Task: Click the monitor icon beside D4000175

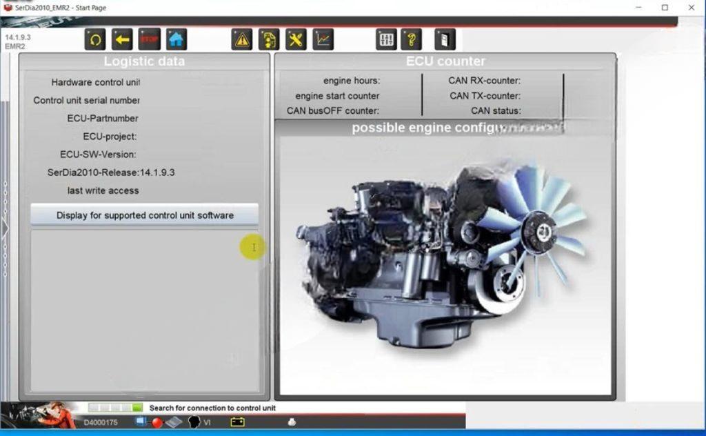Action: coord(140,422)
